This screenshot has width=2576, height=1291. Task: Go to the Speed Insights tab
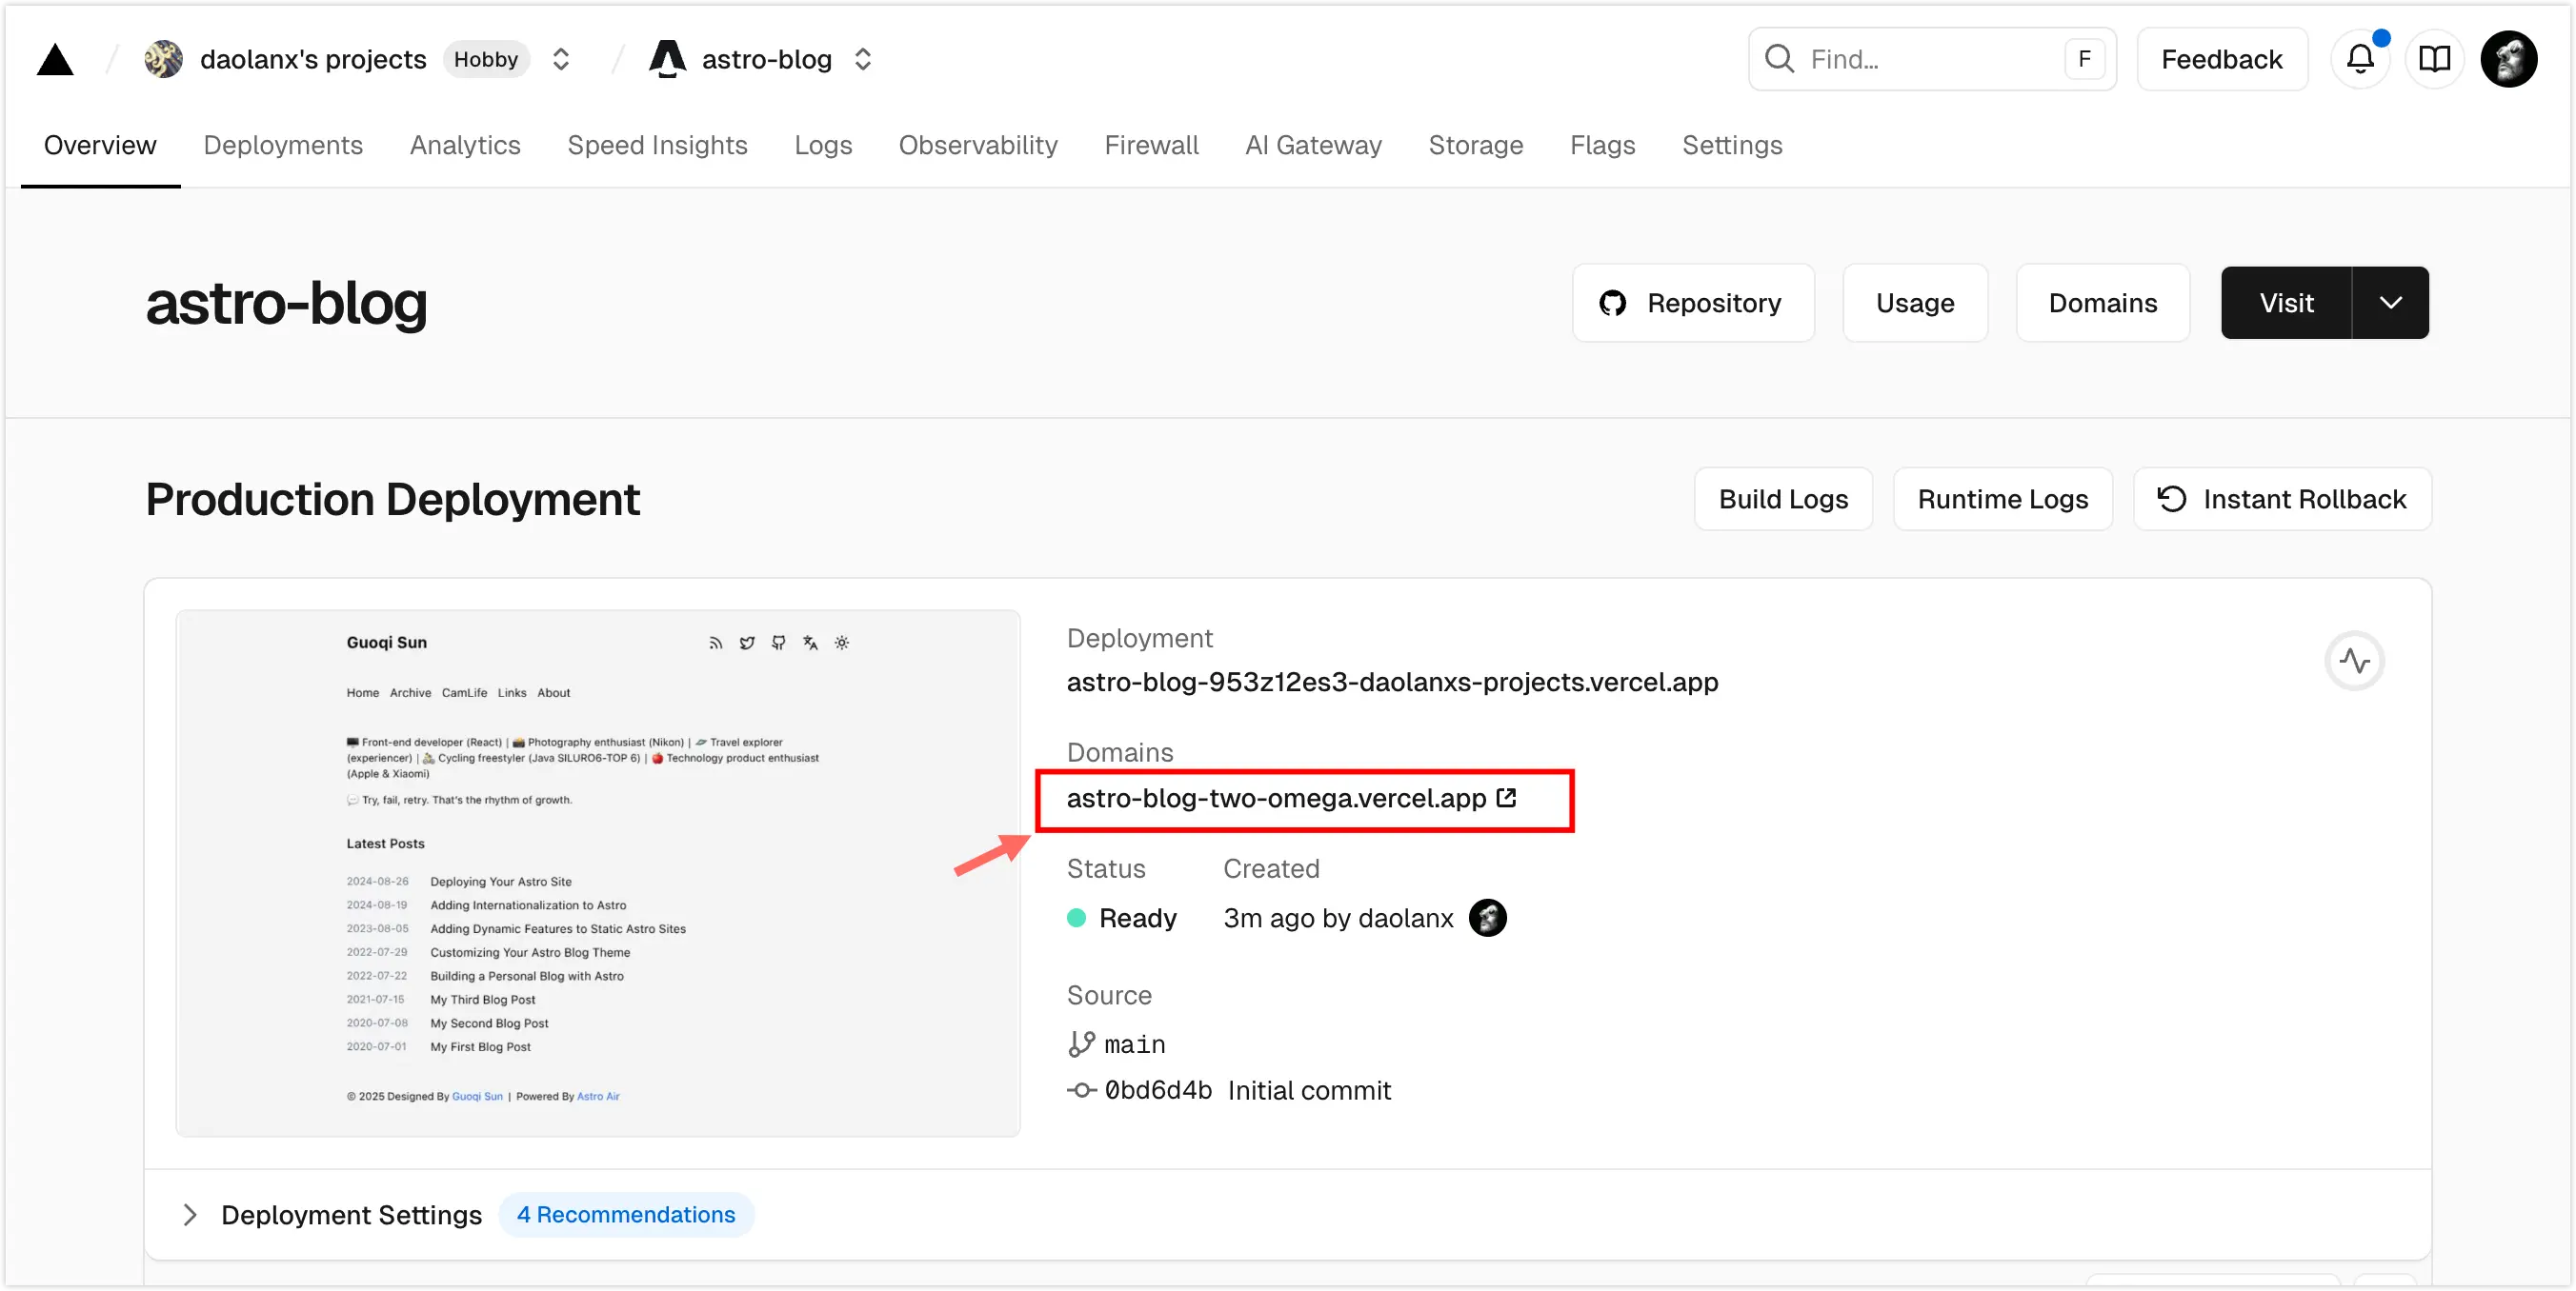point(657,145)
